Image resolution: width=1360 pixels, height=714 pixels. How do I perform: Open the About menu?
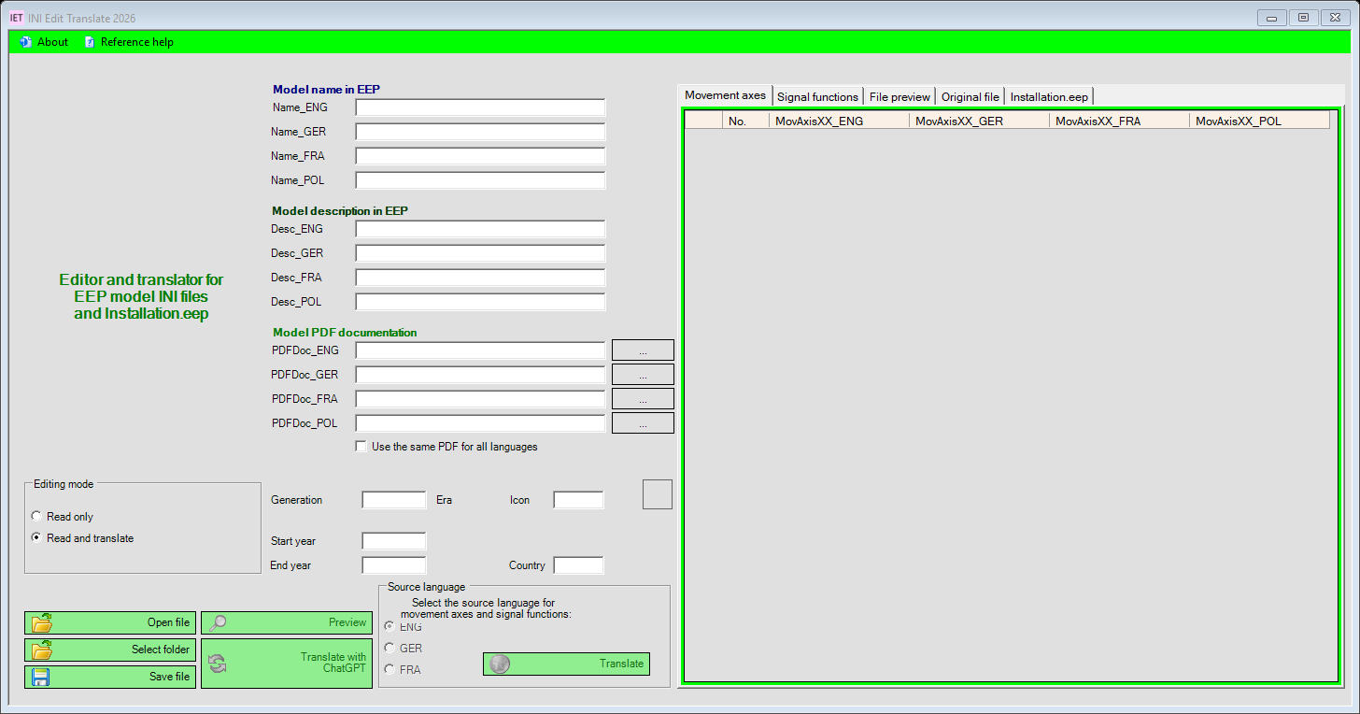pos(44,42)
